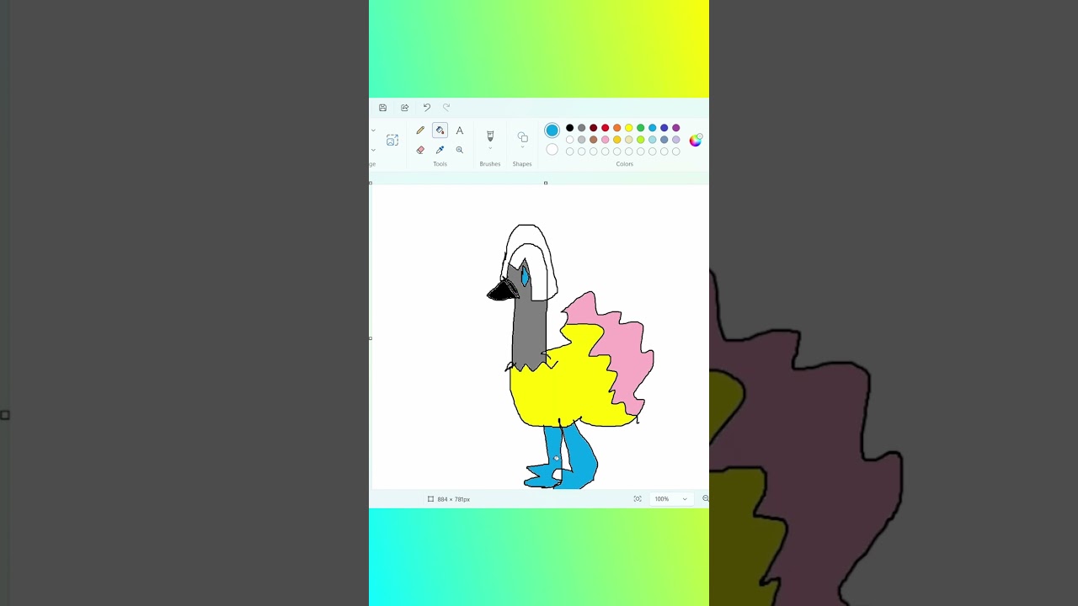Select the yellow color swatch
Screen dimensions: 1078x606
pyautogui.click(x=628, y=129)
